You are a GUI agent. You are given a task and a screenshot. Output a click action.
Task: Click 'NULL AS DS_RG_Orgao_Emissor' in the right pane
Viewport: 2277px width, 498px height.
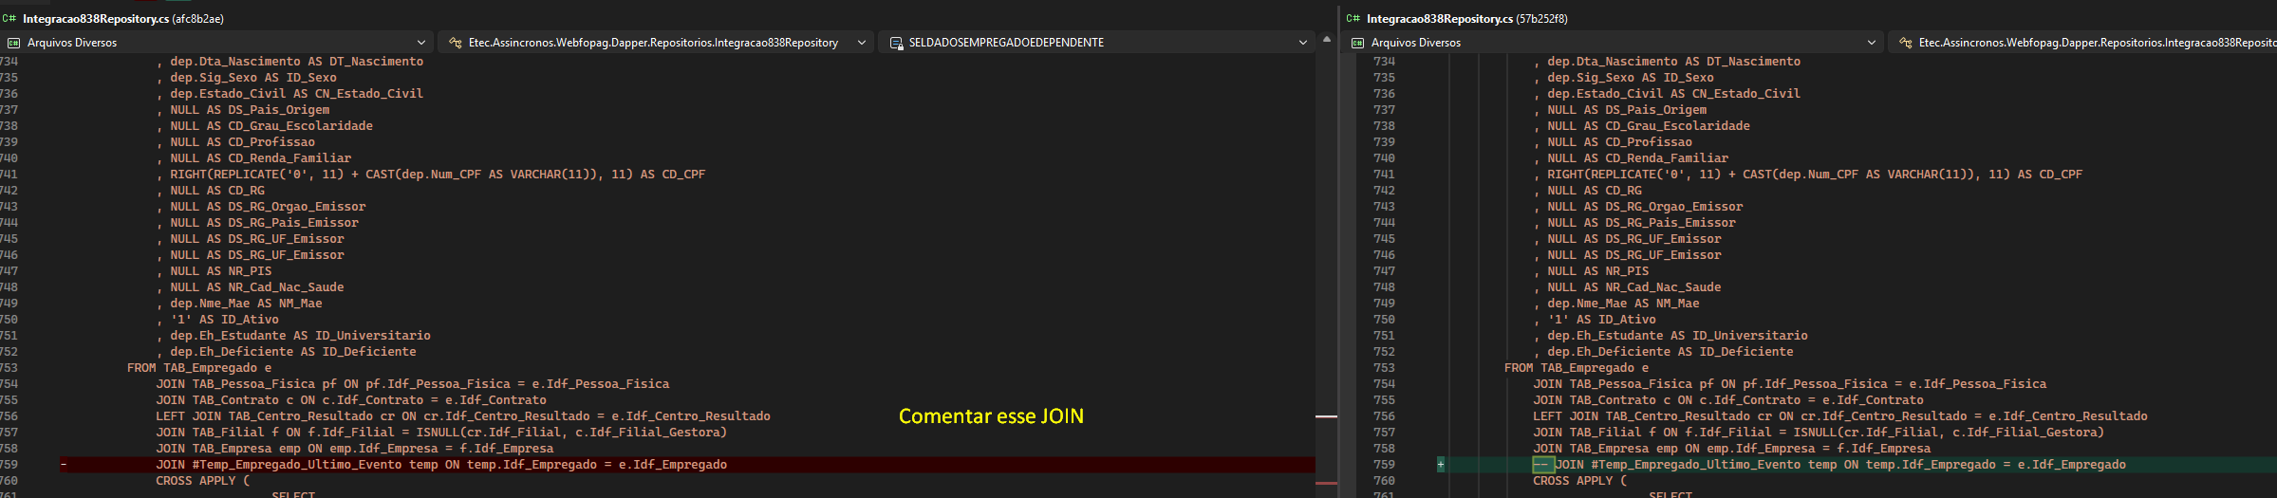click(1645, 207)
